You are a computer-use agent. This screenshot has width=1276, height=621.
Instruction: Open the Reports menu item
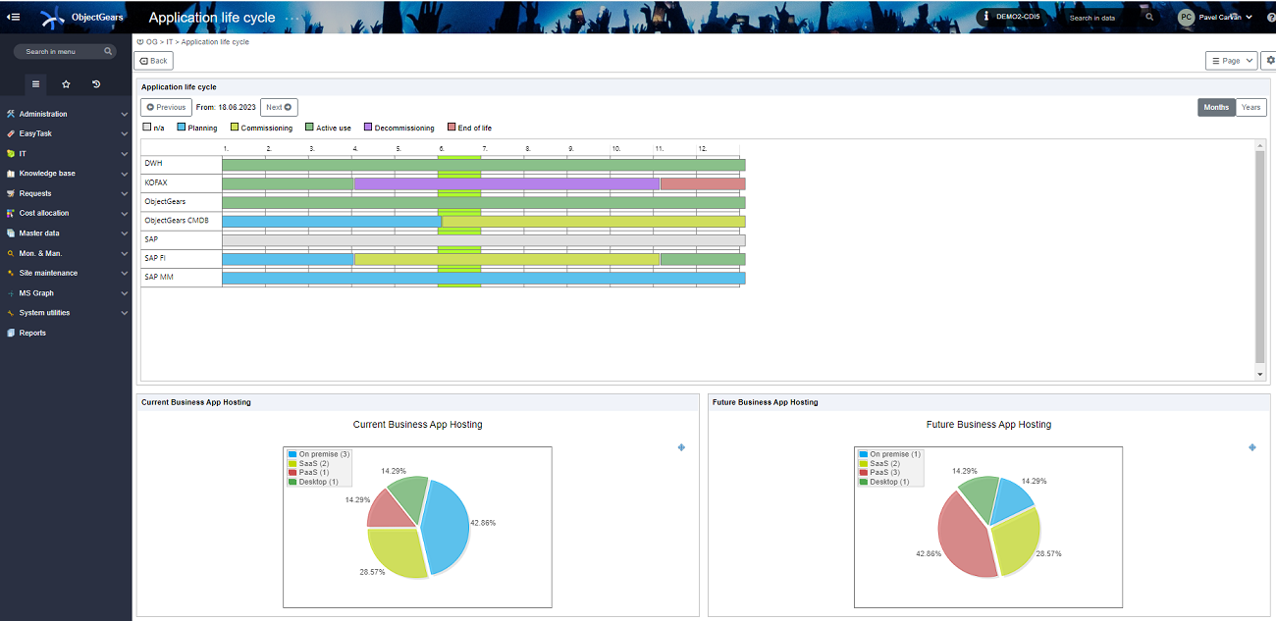[x=32, y=333]
